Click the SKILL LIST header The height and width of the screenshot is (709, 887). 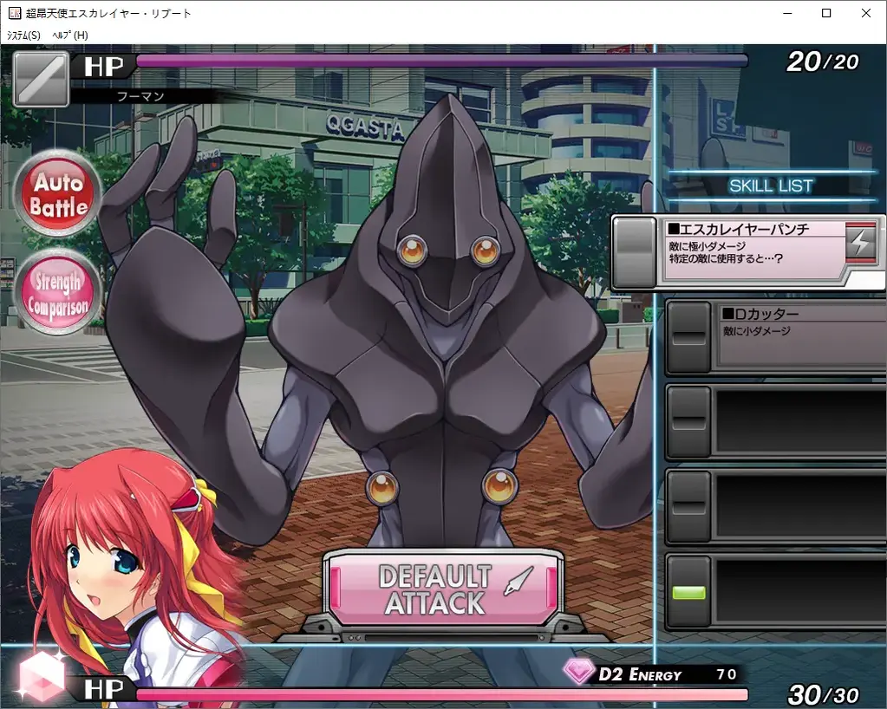pyautogui.click(x=771, y=185)
